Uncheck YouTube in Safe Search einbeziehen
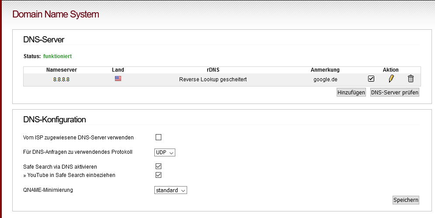 click(158, 175)
